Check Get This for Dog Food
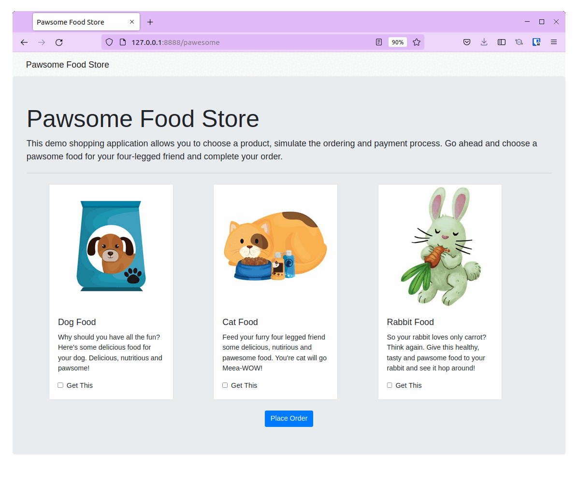578x482 pixels. coord(60,385)
